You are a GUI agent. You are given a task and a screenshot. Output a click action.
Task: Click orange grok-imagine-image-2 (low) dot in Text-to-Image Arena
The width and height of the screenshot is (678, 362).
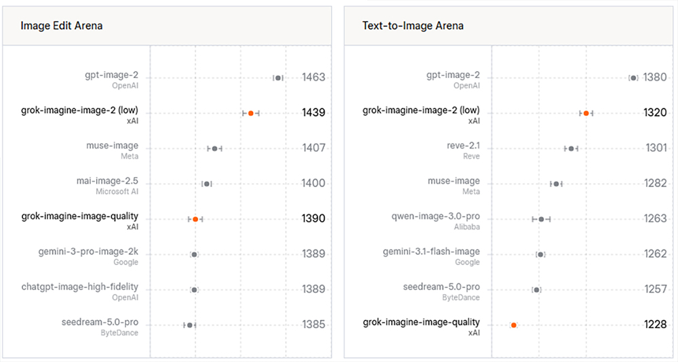[586, 113]
